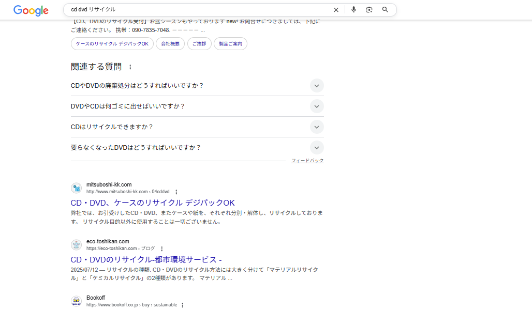
Task: Click the Google logo
Action: click(x=31, y=10)
